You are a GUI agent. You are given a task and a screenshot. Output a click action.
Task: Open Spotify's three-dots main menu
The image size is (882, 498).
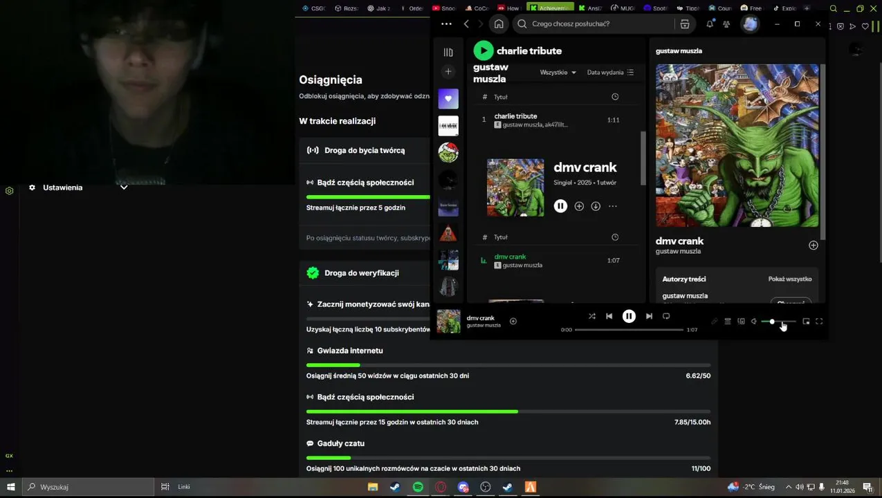coord(446,24)
